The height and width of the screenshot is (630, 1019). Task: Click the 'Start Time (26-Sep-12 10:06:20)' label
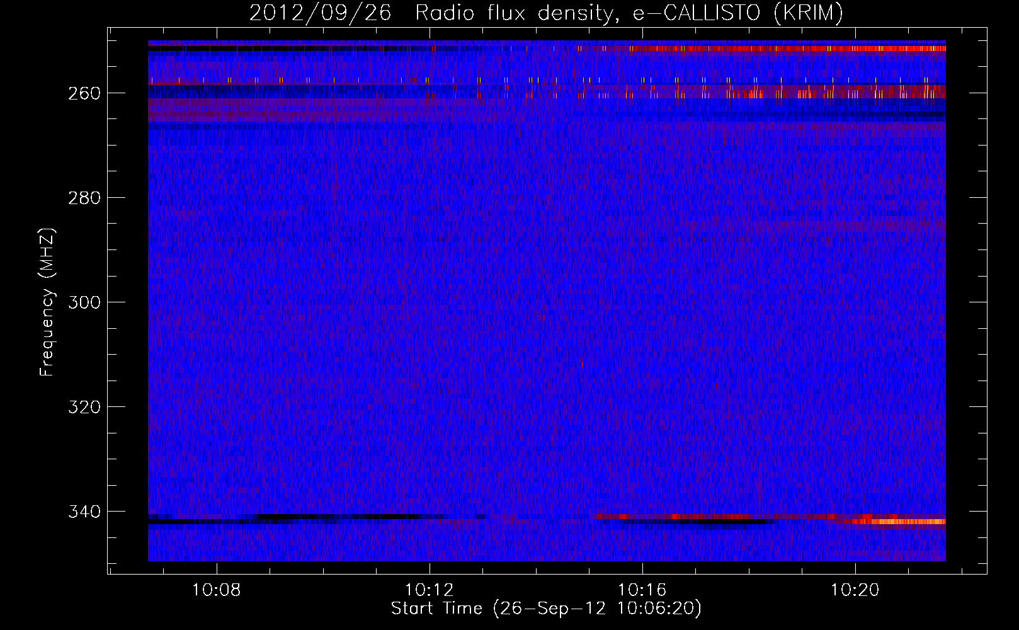click(x=546, y=609)
